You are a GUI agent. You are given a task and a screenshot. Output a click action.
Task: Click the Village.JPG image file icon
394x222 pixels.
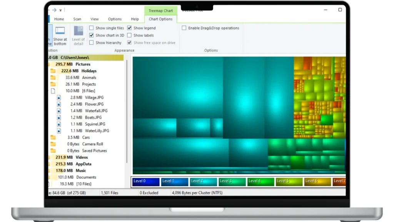point(59,98)
